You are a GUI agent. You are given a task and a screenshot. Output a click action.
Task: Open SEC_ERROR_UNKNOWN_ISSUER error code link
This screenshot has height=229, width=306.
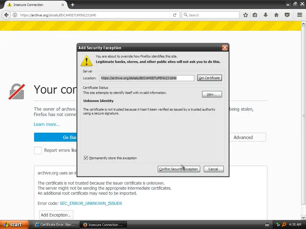click(x=91, y=203)
